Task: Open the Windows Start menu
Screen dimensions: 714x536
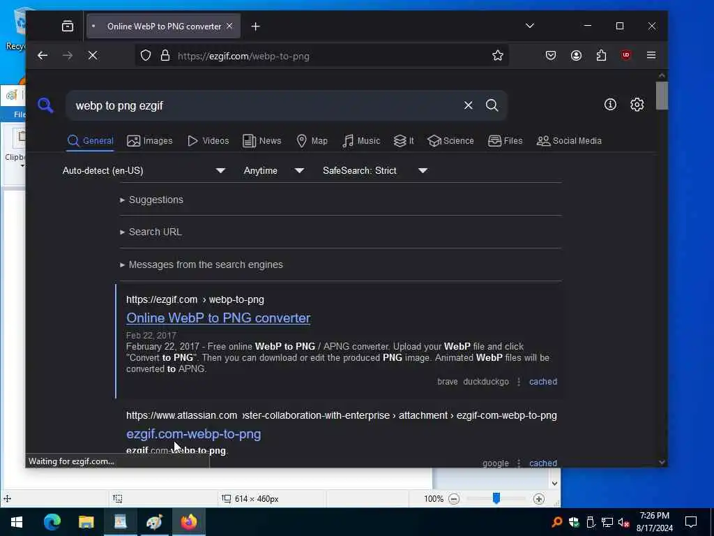Action: coord(17,522)
